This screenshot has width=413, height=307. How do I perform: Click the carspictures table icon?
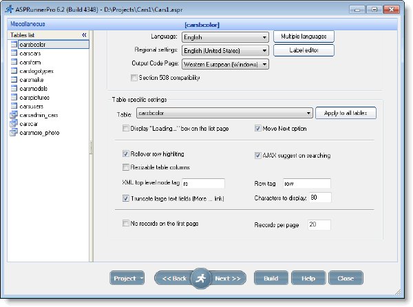click(x=14, y=97)
